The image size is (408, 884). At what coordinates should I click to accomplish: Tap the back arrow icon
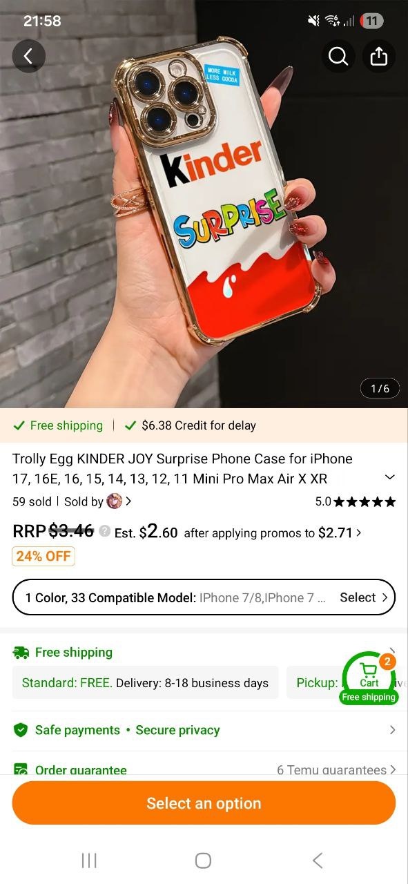[28, 57]
